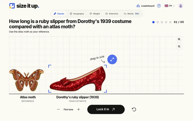The image size is (193, 121).
Task: Switch to the Geography tab
Action: click(x=77, y=14)
